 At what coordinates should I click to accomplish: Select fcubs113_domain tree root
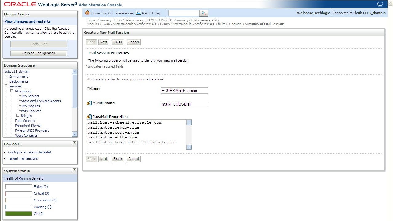pyautogui.click(x=17, y=72)
